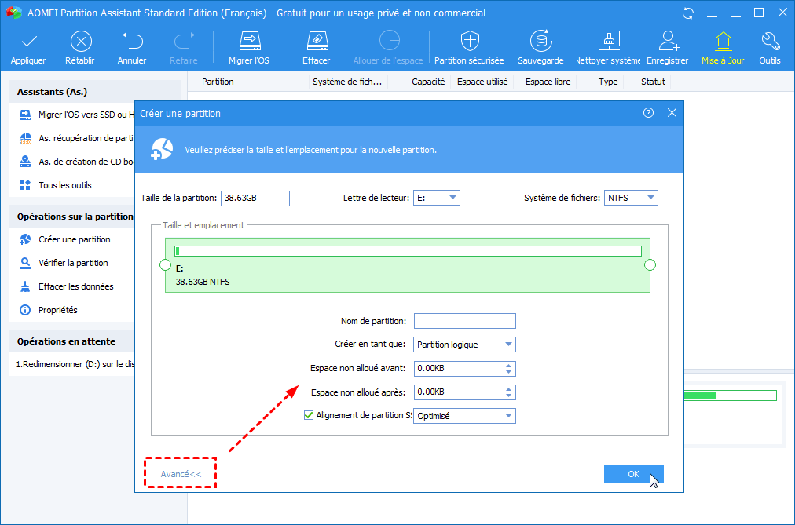Viewport: 795px width, 525px height.
Task: Click the Nom de partition field
Action: [x=464, y=321]
